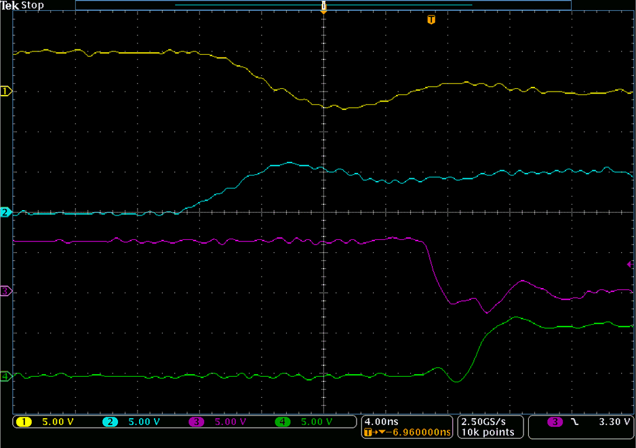Toggle Channel 4 via the green badge at bottom
This screenshot has width=636, height=448.
(284, 422)
